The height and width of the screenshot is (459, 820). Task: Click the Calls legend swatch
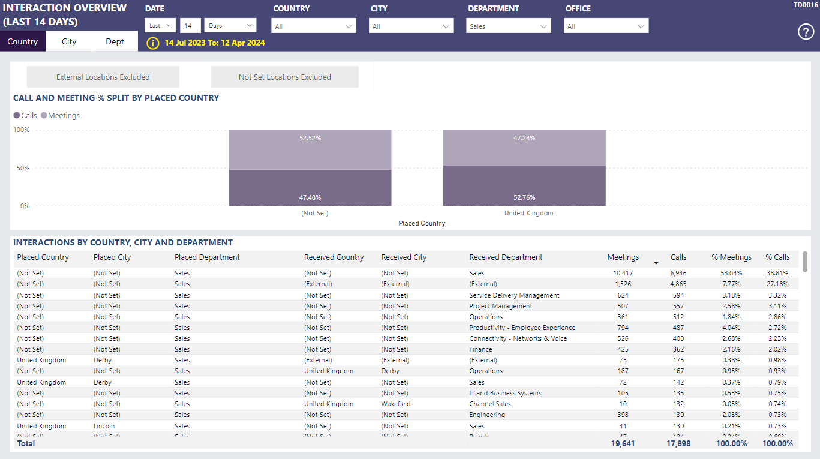click(x=16, y=115)
